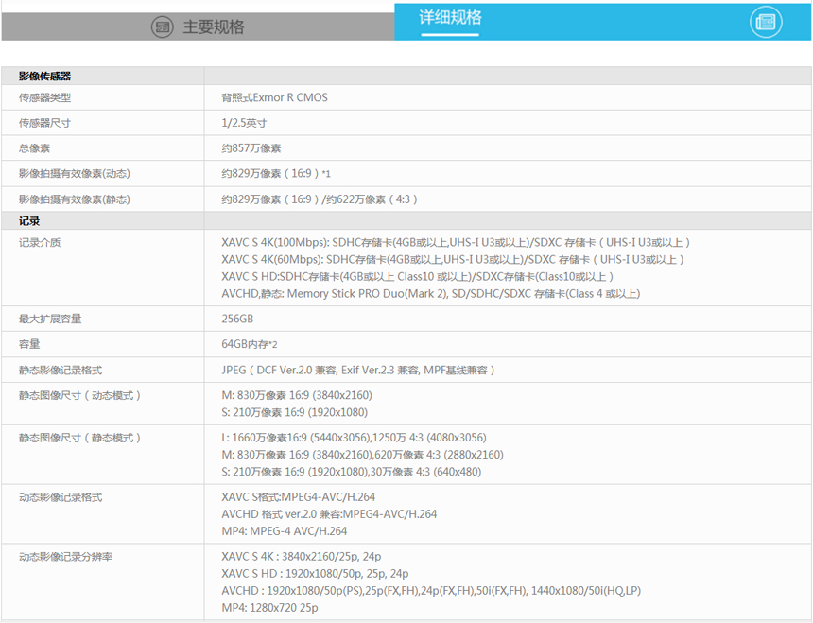Select the 影像拍摄有效像素(动态) label
This screenshot has height=623, width=813.
(x=74, y=174)
